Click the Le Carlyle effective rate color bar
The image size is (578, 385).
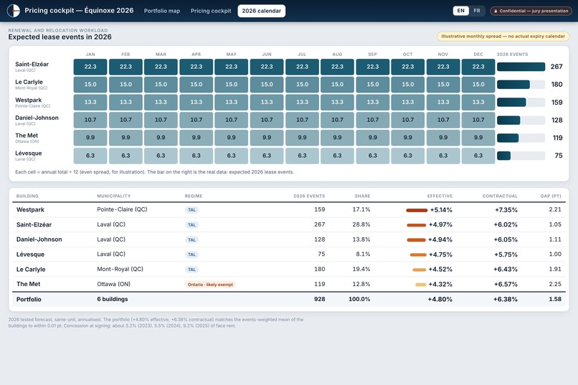click(x=419, y=270)
